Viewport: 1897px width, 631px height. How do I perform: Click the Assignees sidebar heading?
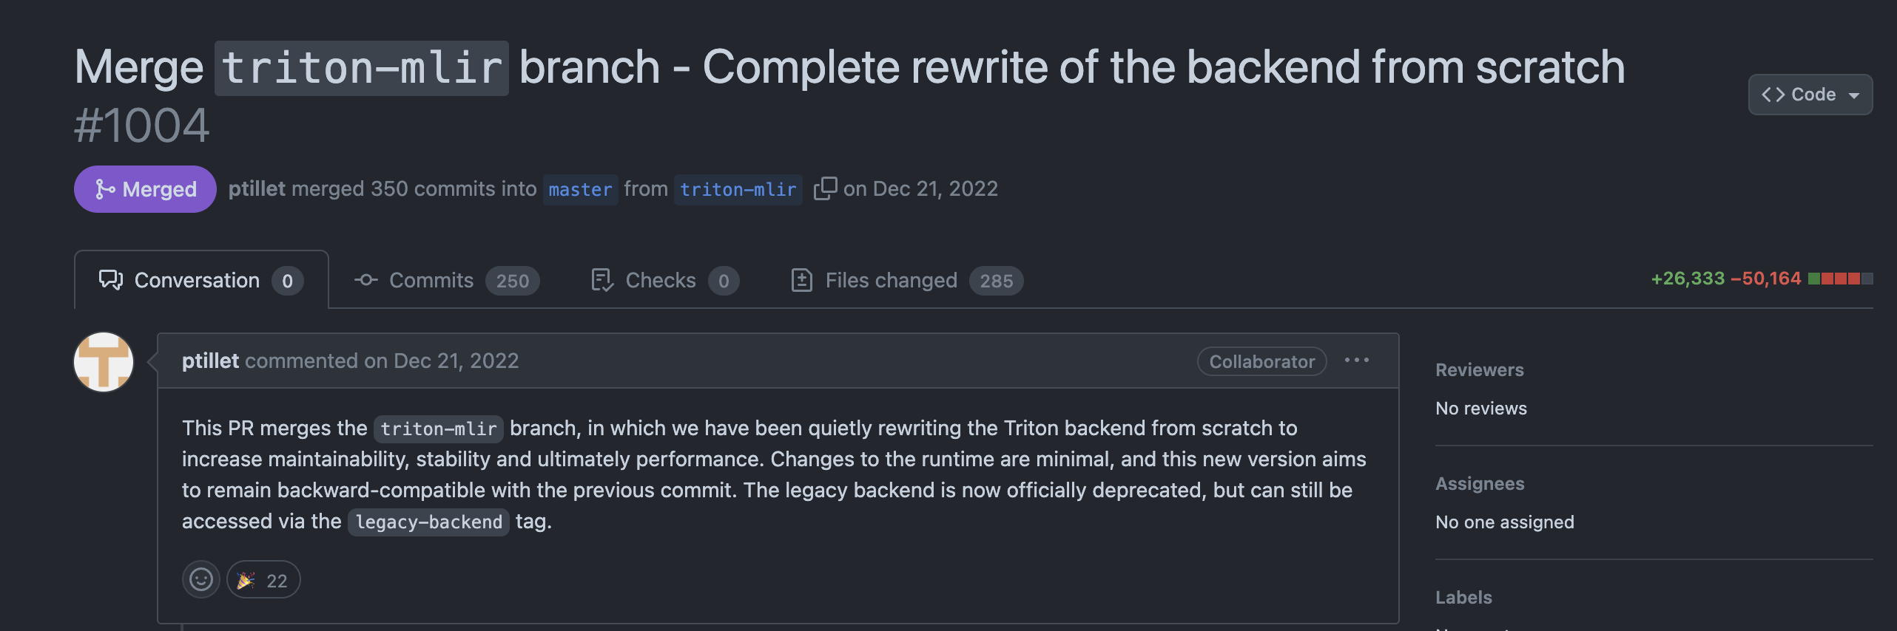[x=1480, y=483]
